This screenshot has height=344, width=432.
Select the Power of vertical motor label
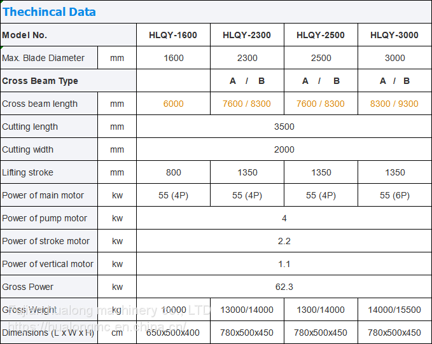click(x=48, y=264)
